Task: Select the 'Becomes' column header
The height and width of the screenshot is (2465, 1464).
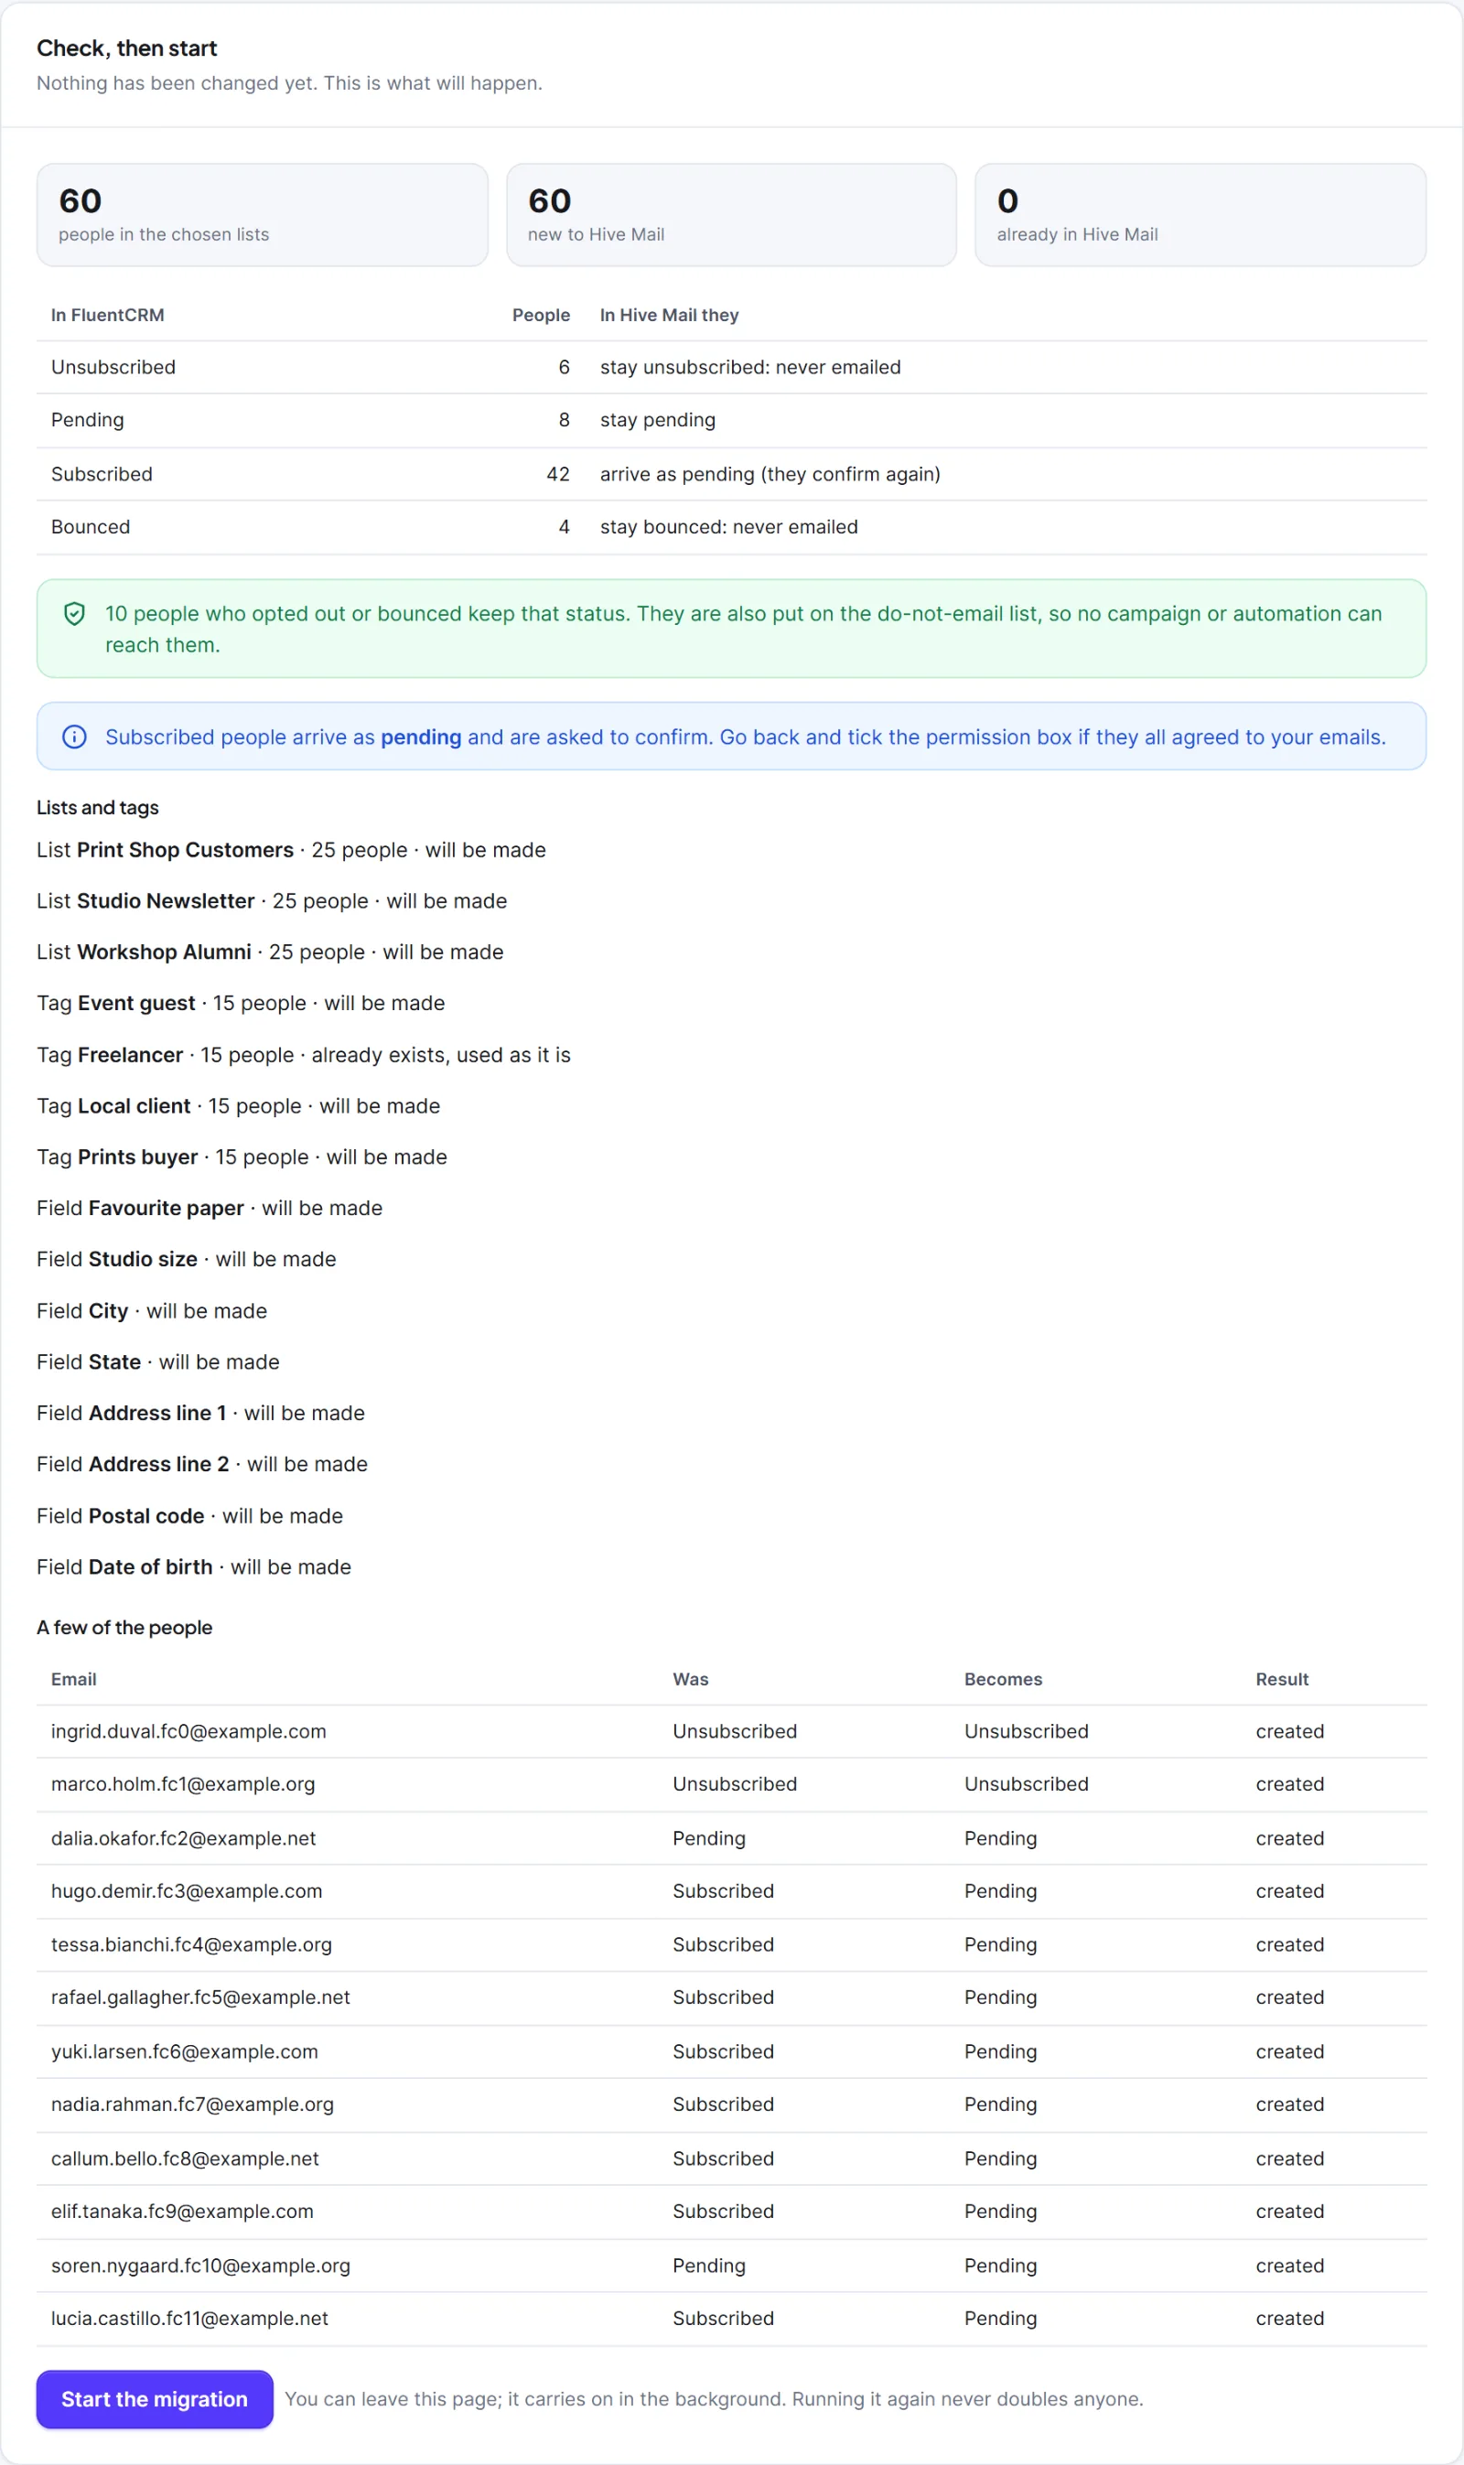Action: (x=1003, y=1680)
